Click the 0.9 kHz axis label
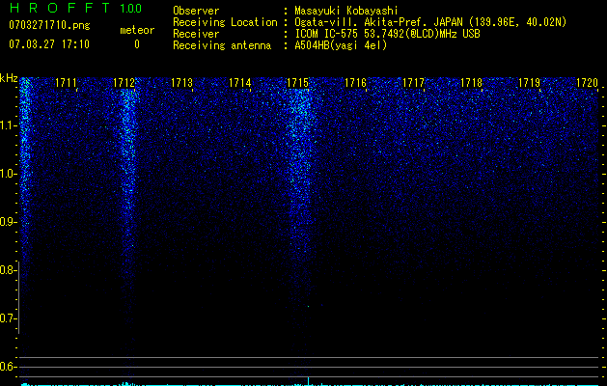This screenshot has height=386, width=607. pyautogui.click(x=8, y=222)
